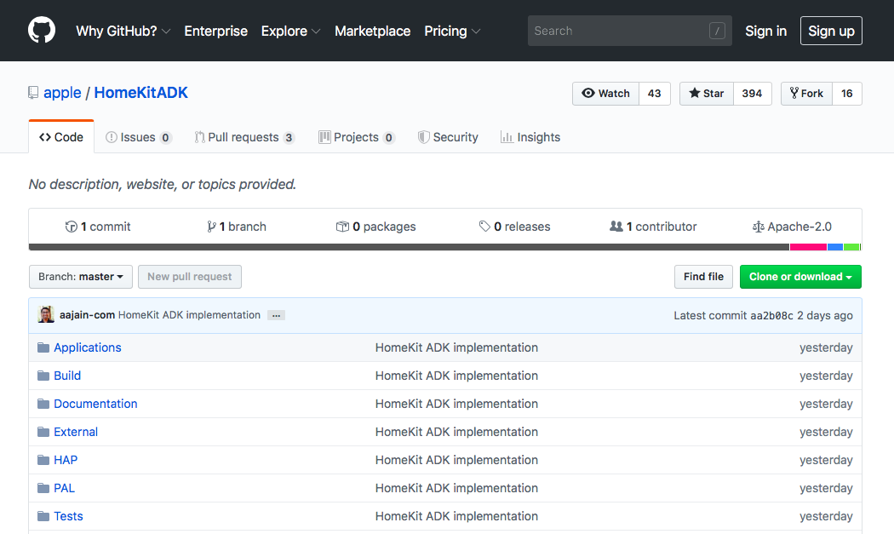Click the license scale icon by Apache-2.0
Screen dimensions: 894x534
click(758, 227)
